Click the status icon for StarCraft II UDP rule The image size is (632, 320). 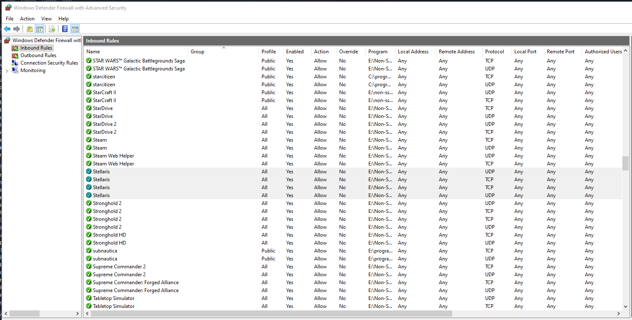[x=89, y=92]
